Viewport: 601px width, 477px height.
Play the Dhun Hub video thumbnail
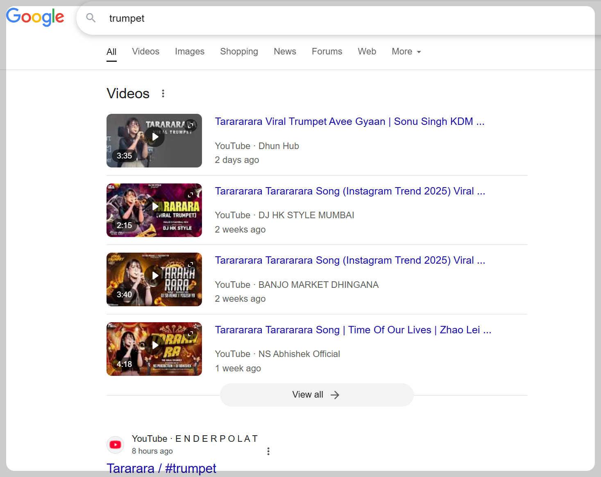point(155,137)
